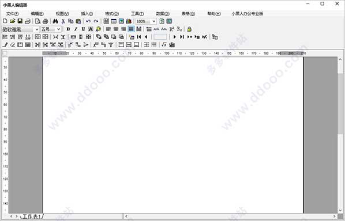345x221 pixels.
Task: Toggle Bold formatting
Action: point(68,29)
